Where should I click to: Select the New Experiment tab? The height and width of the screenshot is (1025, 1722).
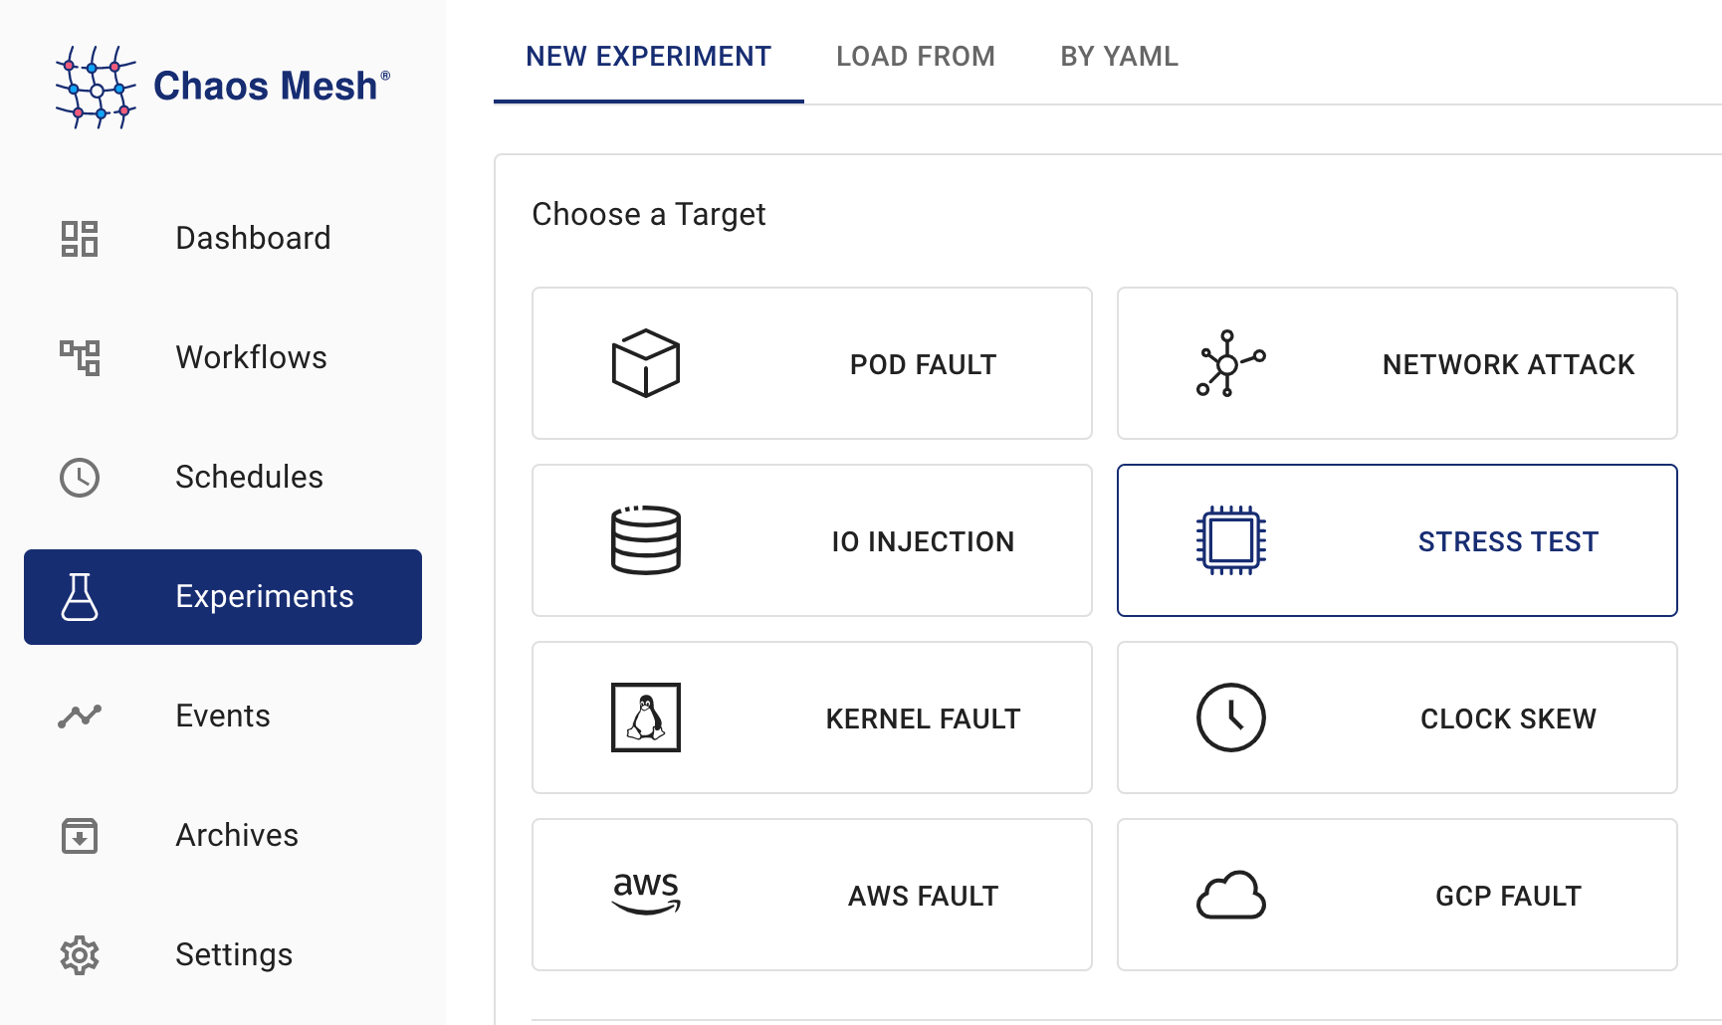(648, 57)
